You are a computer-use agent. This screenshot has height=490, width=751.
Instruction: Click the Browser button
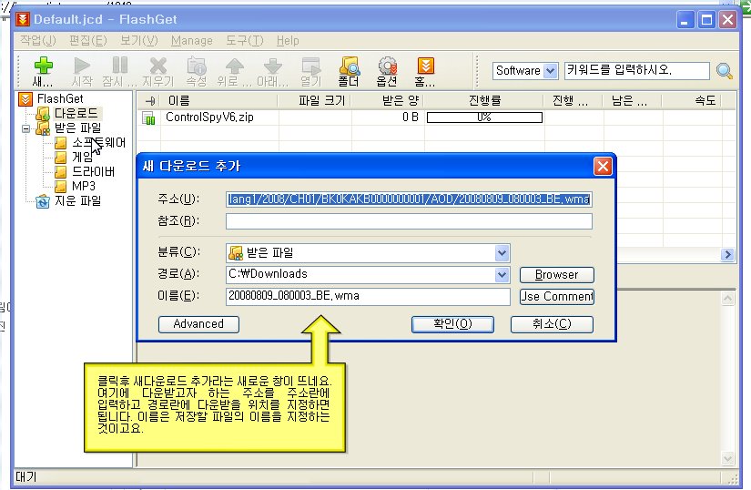tap(556, 274)
